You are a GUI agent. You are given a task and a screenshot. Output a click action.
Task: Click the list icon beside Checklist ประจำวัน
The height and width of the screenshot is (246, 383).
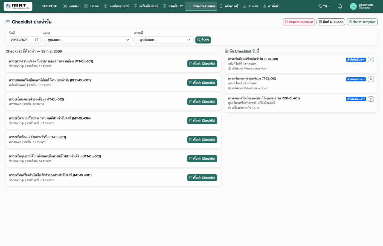[8, 22]
